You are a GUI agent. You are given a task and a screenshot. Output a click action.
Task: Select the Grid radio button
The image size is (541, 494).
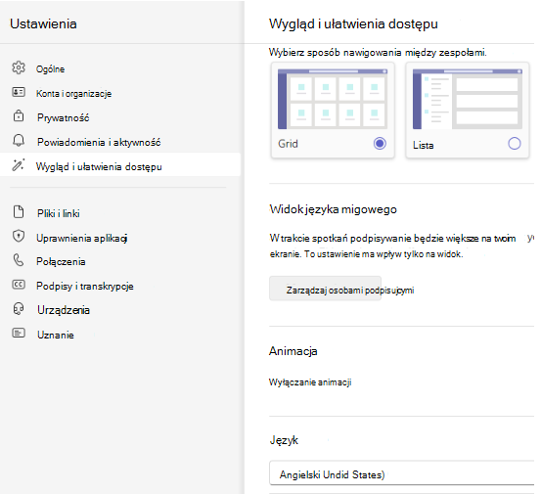point(380,143)
